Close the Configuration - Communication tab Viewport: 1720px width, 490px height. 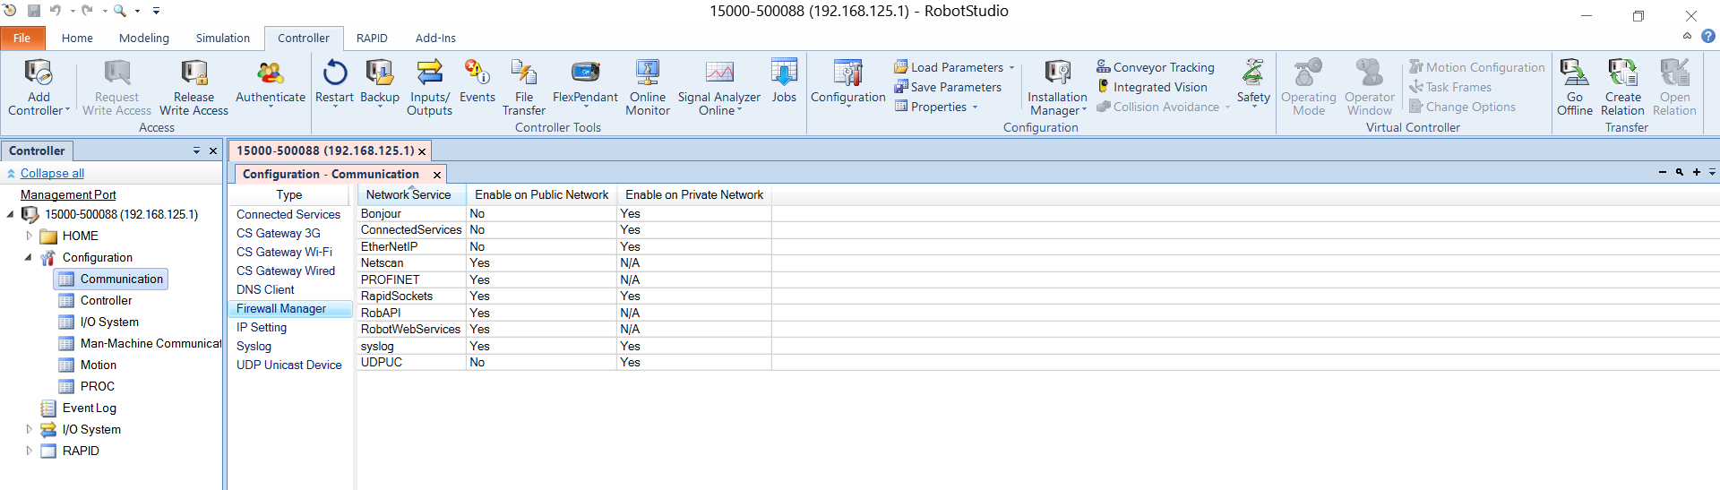tap(437, 175)
